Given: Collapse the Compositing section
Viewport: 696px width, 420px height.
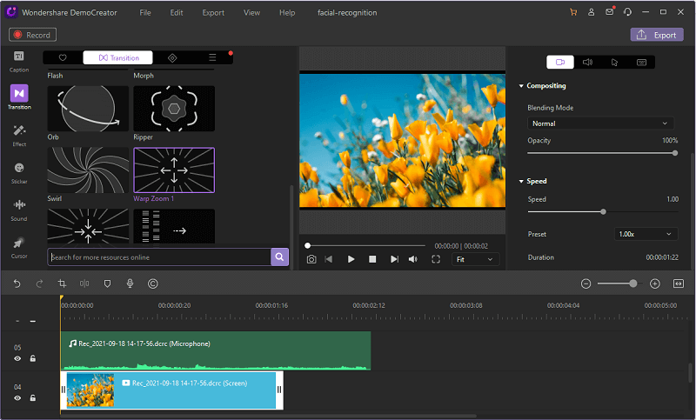Looking at the screenshot, I should [x=521, y=86].
